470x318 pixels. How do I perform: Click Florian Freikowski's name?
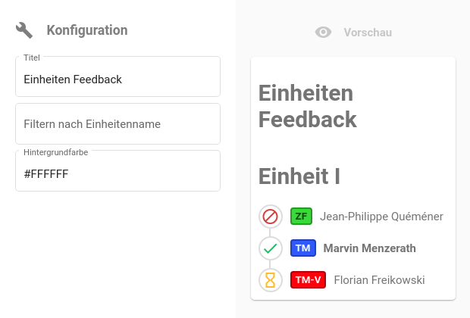[379, 280]
